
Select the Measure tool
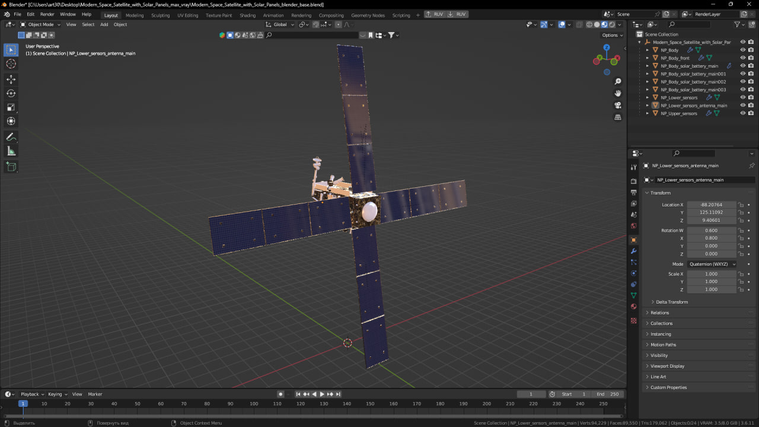click(x=11, y=151)
